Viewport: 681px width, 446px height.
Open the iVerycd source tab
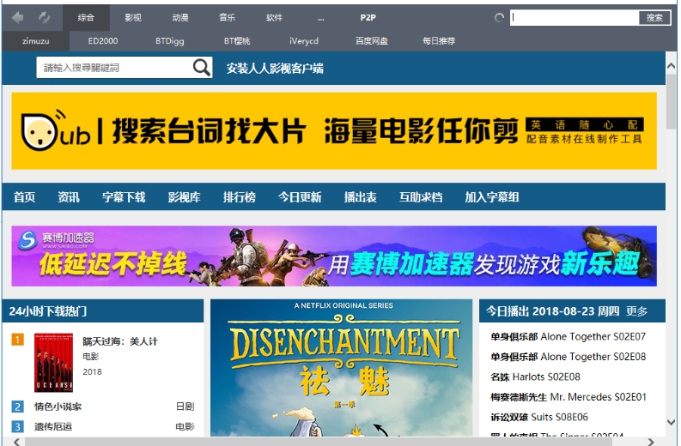(304, 41)
